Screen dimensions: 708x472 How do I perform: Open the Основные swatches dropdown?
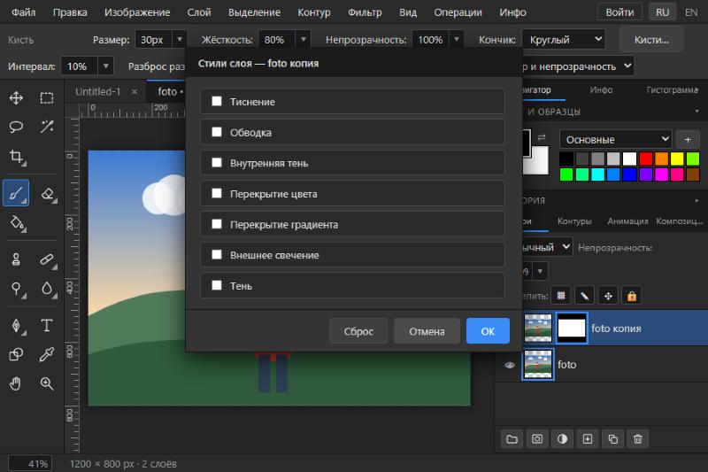(615, 140)
